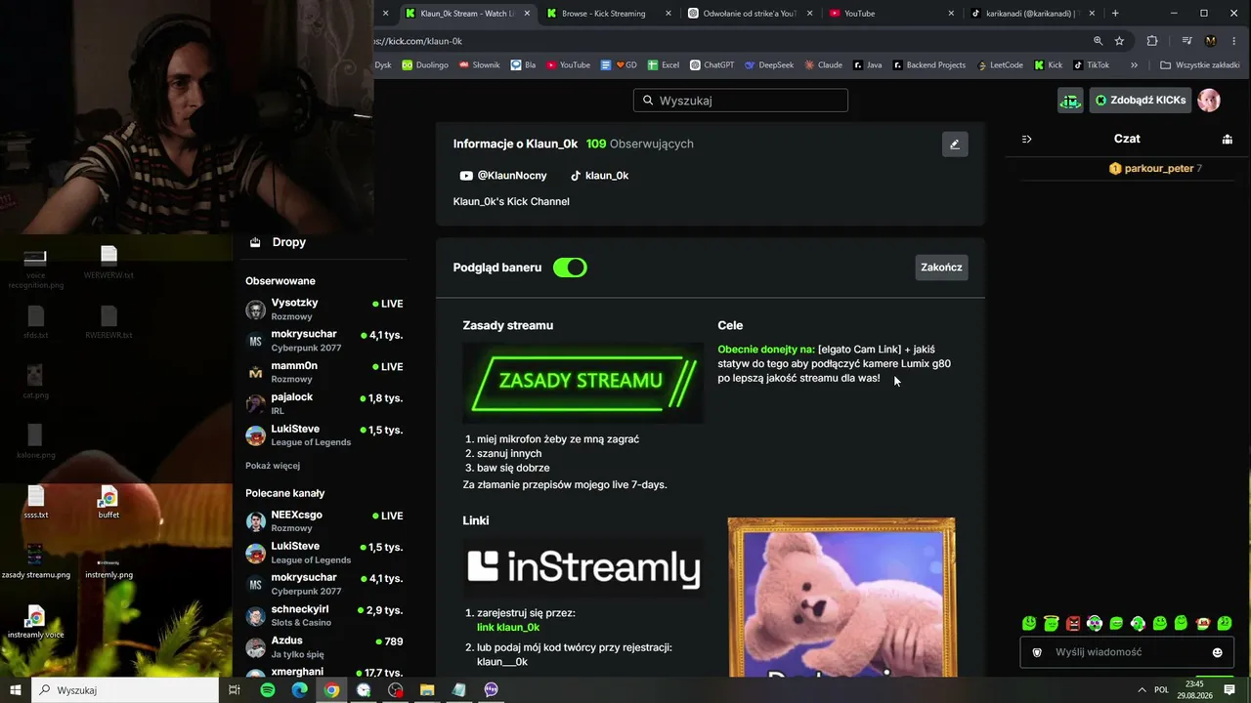
Task: Bookmark this page with the star icon
Action: click(x=1120, y=41)
